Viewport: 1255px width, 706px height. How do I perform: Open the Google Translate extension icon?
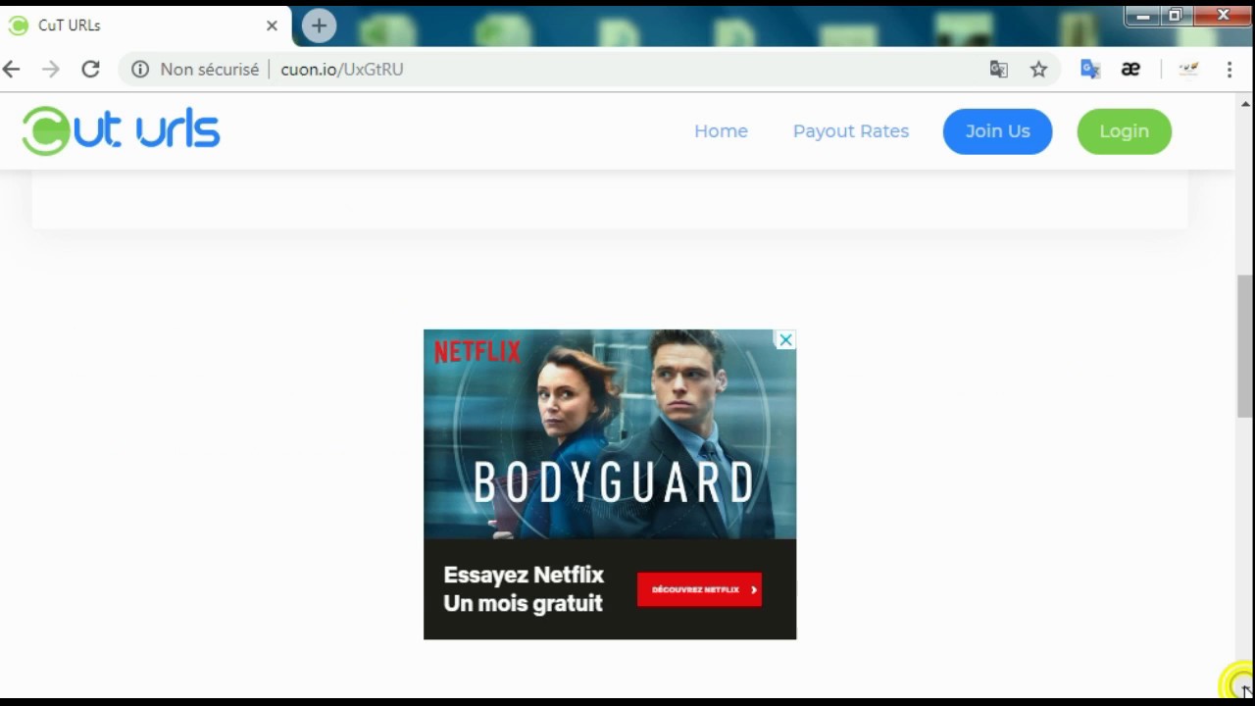1090,69
